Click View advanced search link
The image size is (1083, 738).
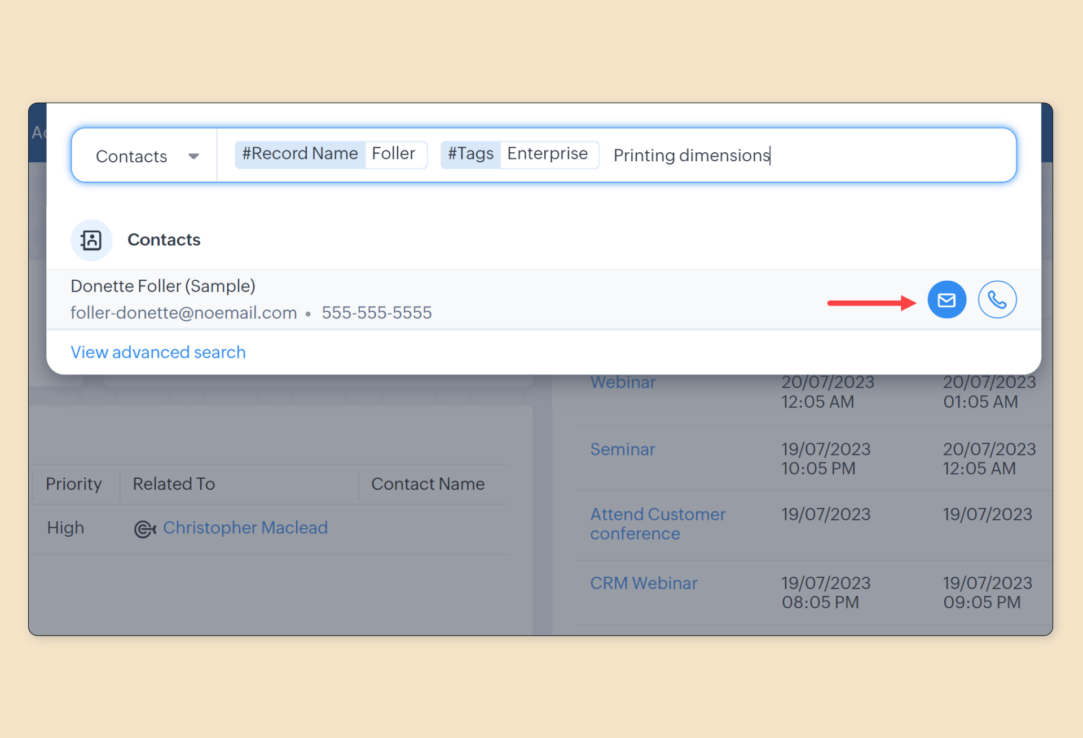coord(158,352)
